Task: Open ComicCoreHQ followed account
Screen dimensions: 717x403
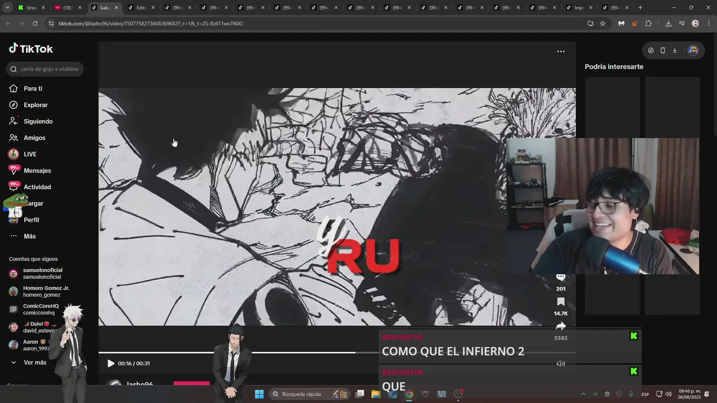Action: coord(42,309)
